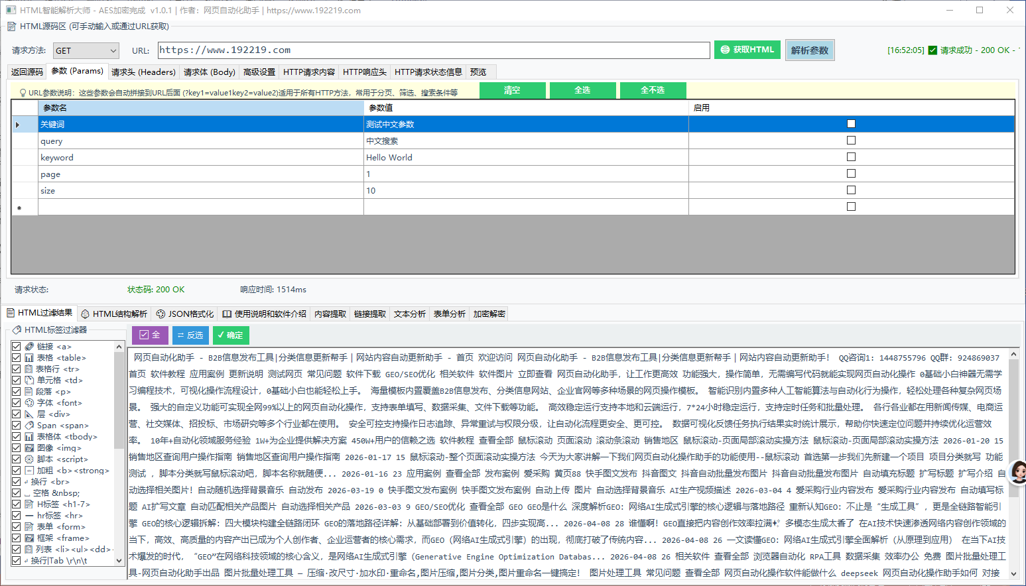Click the 图像 <img> picture icon
This screenshot has height=586, width=1026.
coord(29,448)
